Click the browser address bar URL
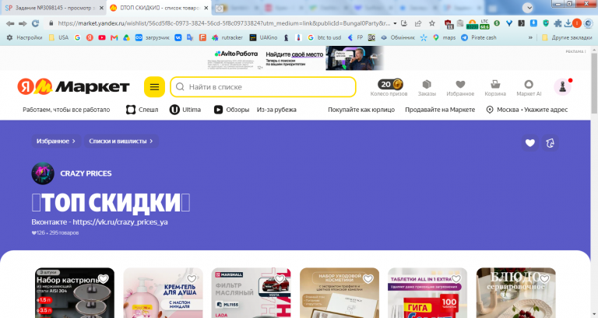 click(x=224, y=23)
